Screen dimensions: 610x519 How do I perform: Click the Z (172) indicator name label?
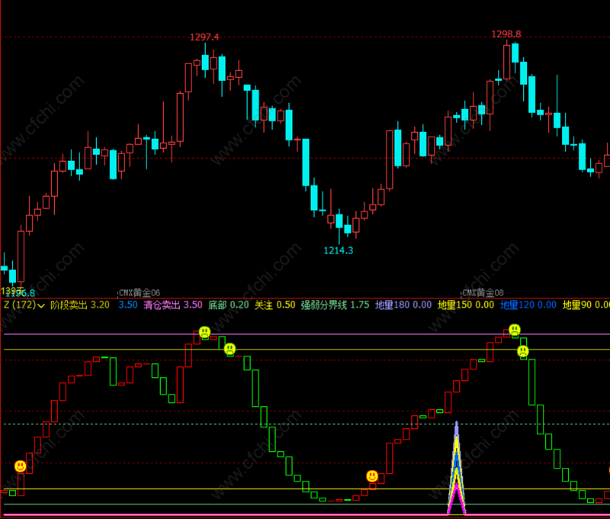point(20,305)
